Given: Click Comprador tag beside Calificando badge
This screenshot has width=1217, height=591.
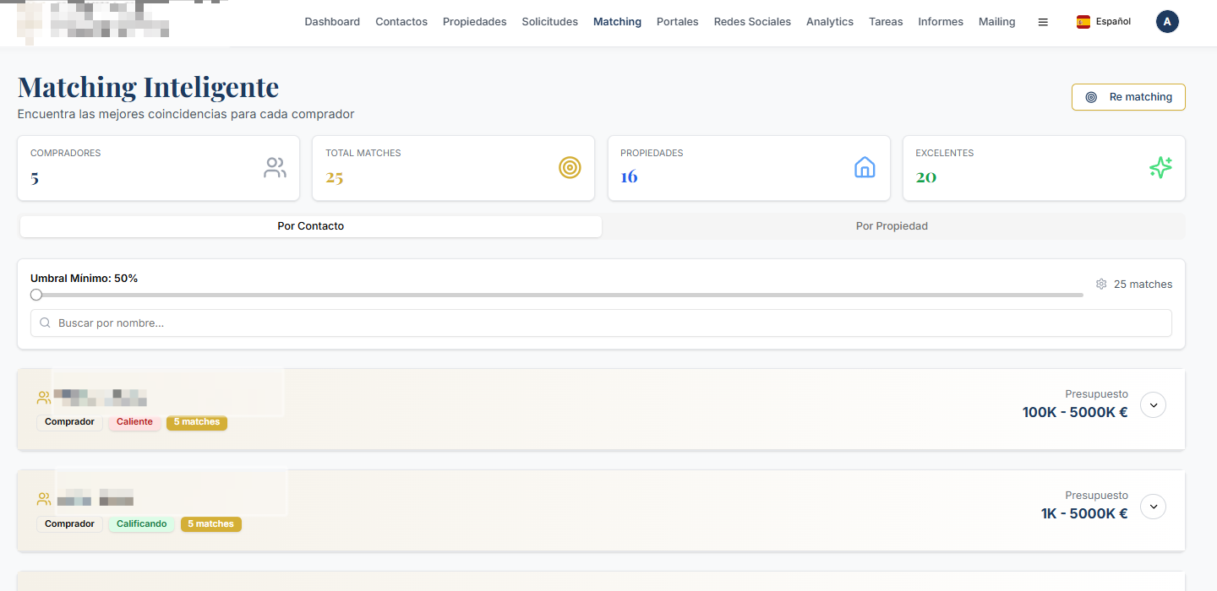Looking at the screenshot, I should coord(69,524).
